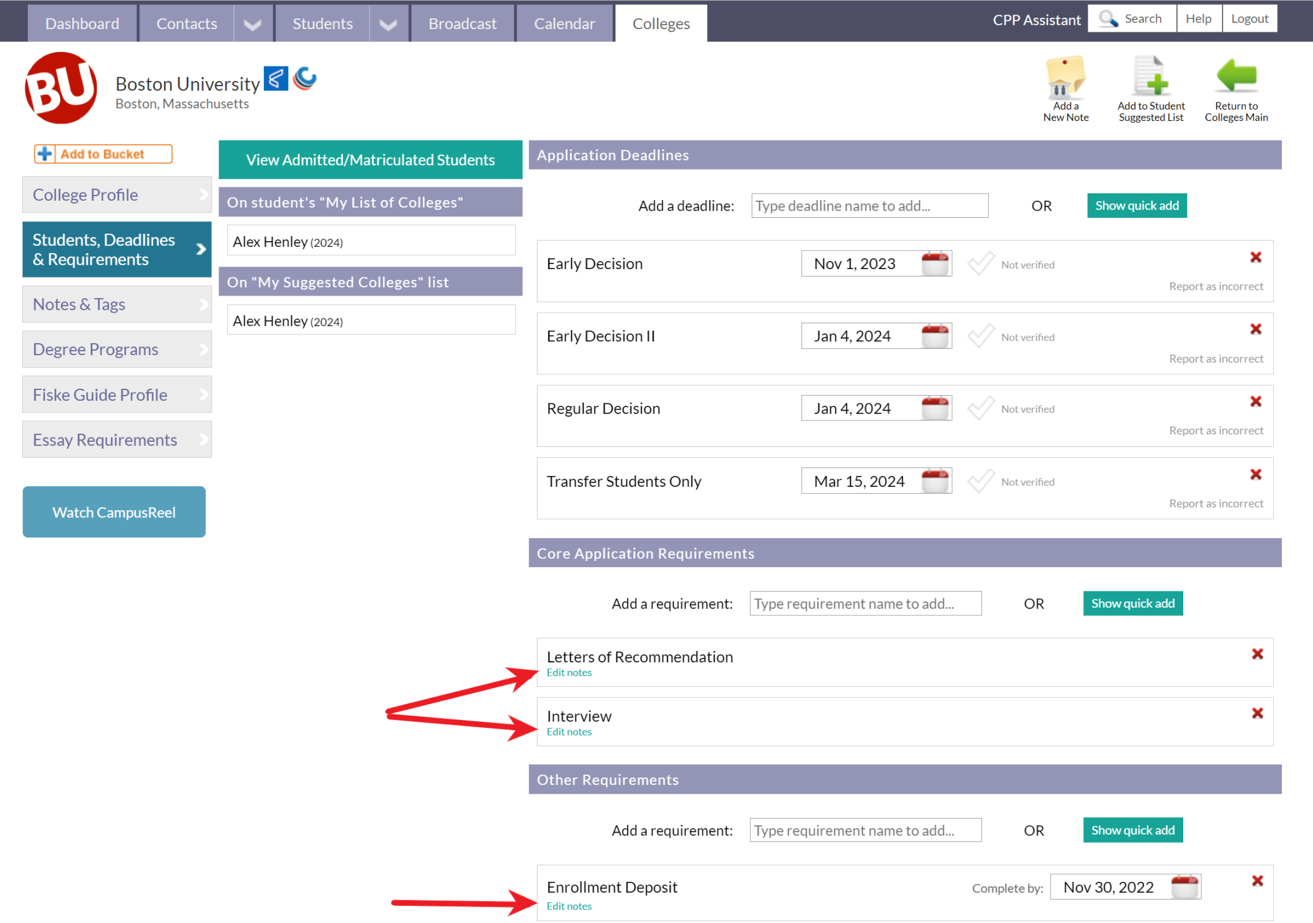This screenshot has height=923, width=1313.
Task: Click View Admitted/Matriculated Students button
Action: tap(370, 160)
